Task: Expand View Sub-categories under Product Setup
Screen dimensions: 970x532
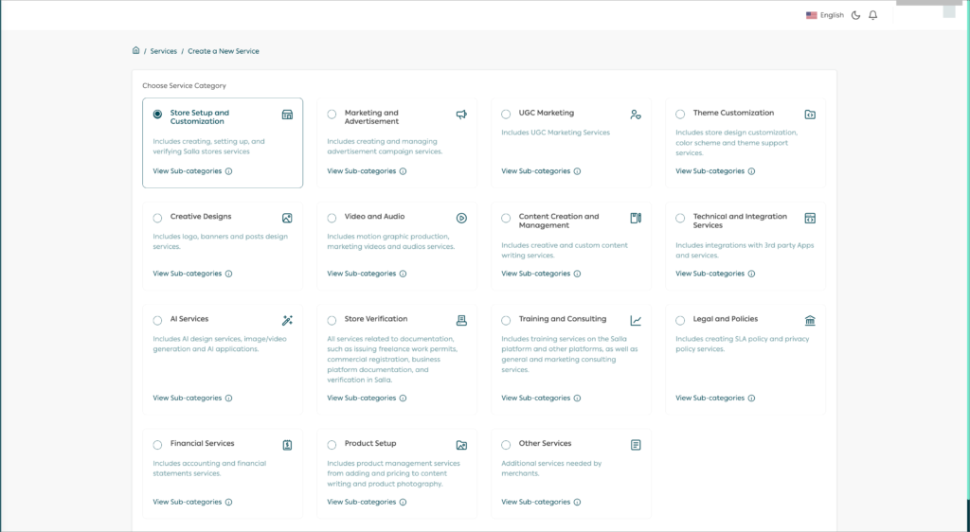Action: [362, 502]
